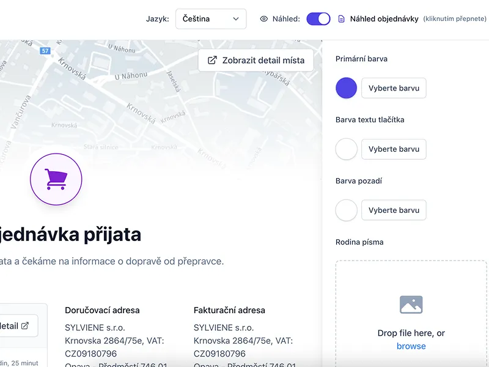Click the purple shopping cart icon
The width and height of the screenshot is (489, 367).
tap(56, 179)
